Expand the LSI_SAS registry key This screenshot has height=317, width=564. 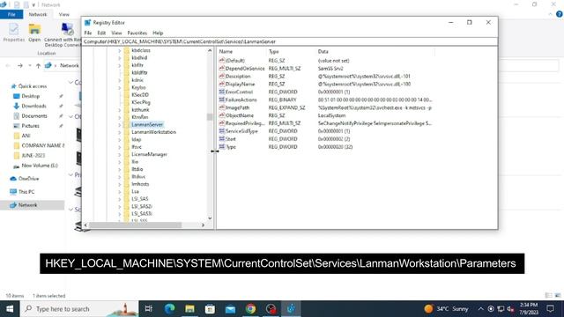(120, 199)
